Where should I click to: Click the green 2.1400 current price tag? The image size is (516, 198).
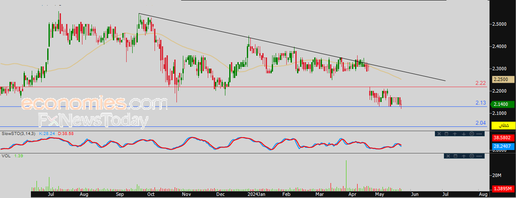(x=503, y=104)
